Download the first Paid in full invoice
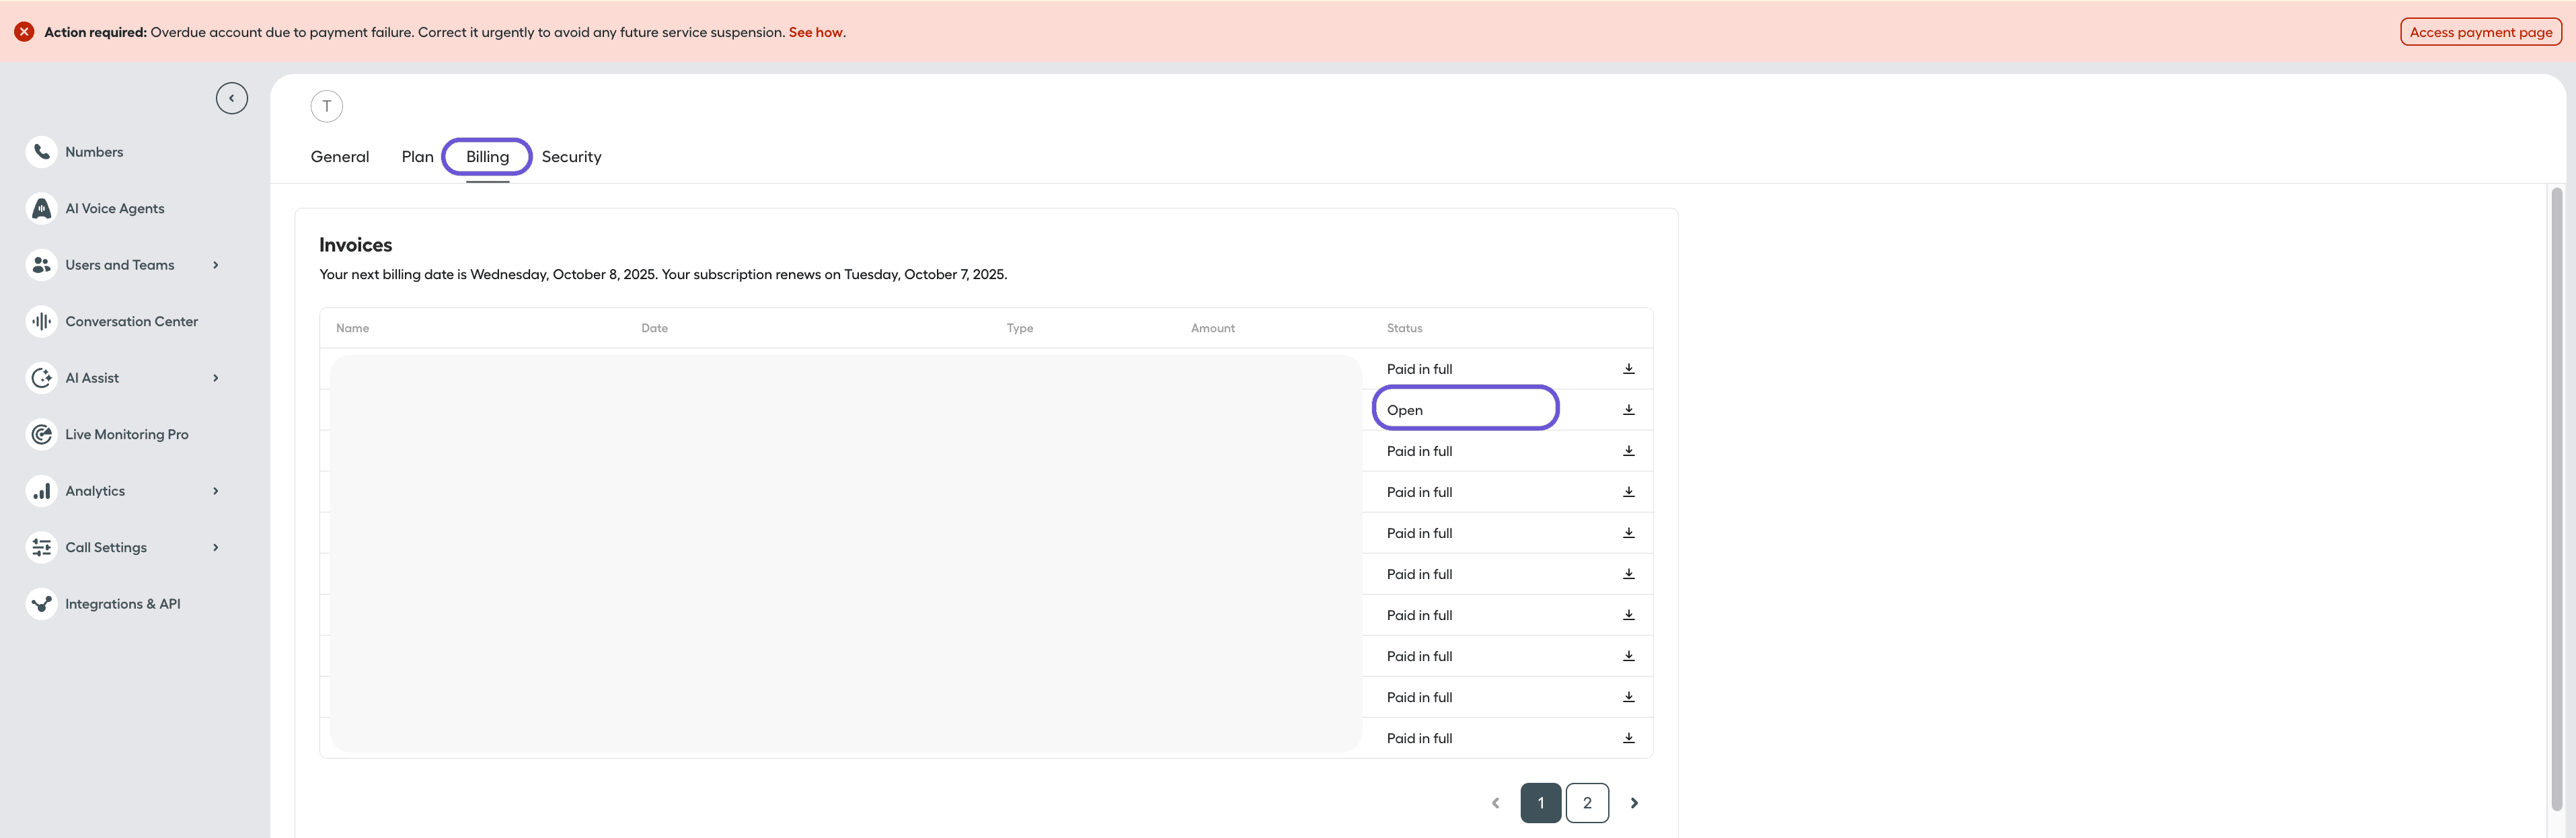This screenshot has height=838, width=2576. pos(1629,368)
